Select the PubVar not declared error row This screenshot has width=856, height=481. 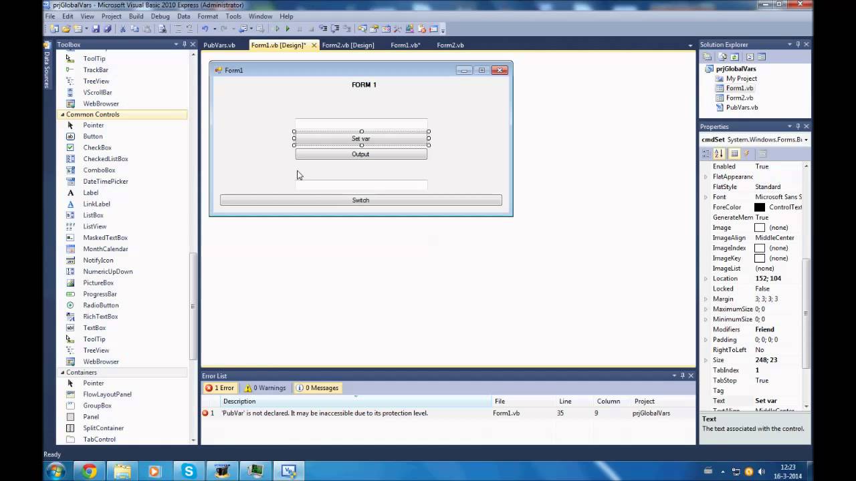(448, 413)
